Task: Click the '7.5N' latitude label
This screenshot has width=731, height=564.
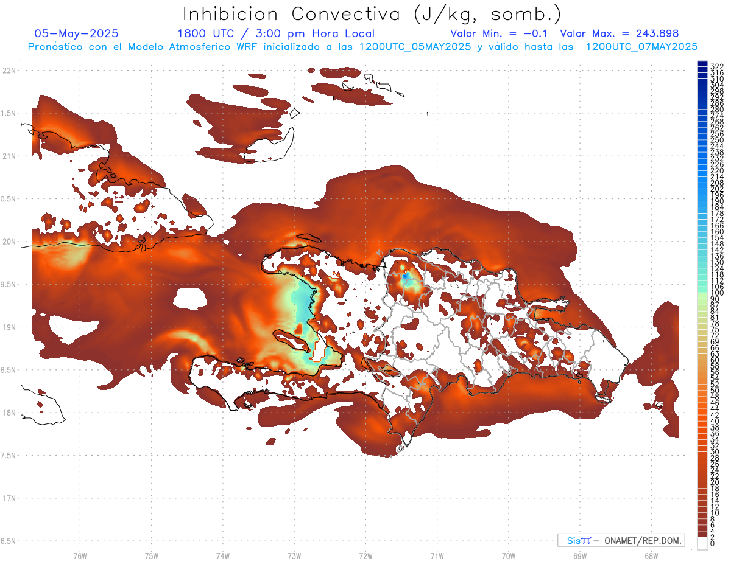Action: [9, 456]
